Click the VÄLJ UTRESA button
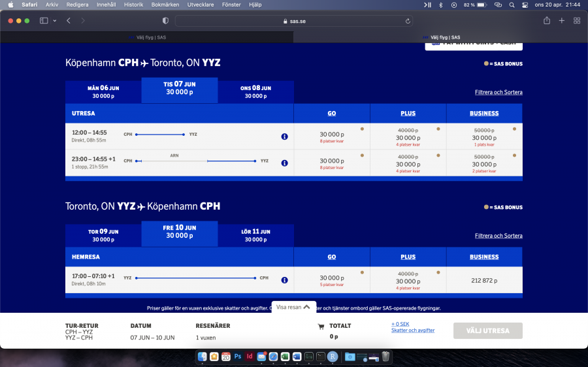Screen dimensions: 588x367 pyautogui.click(x=487, y=330)
